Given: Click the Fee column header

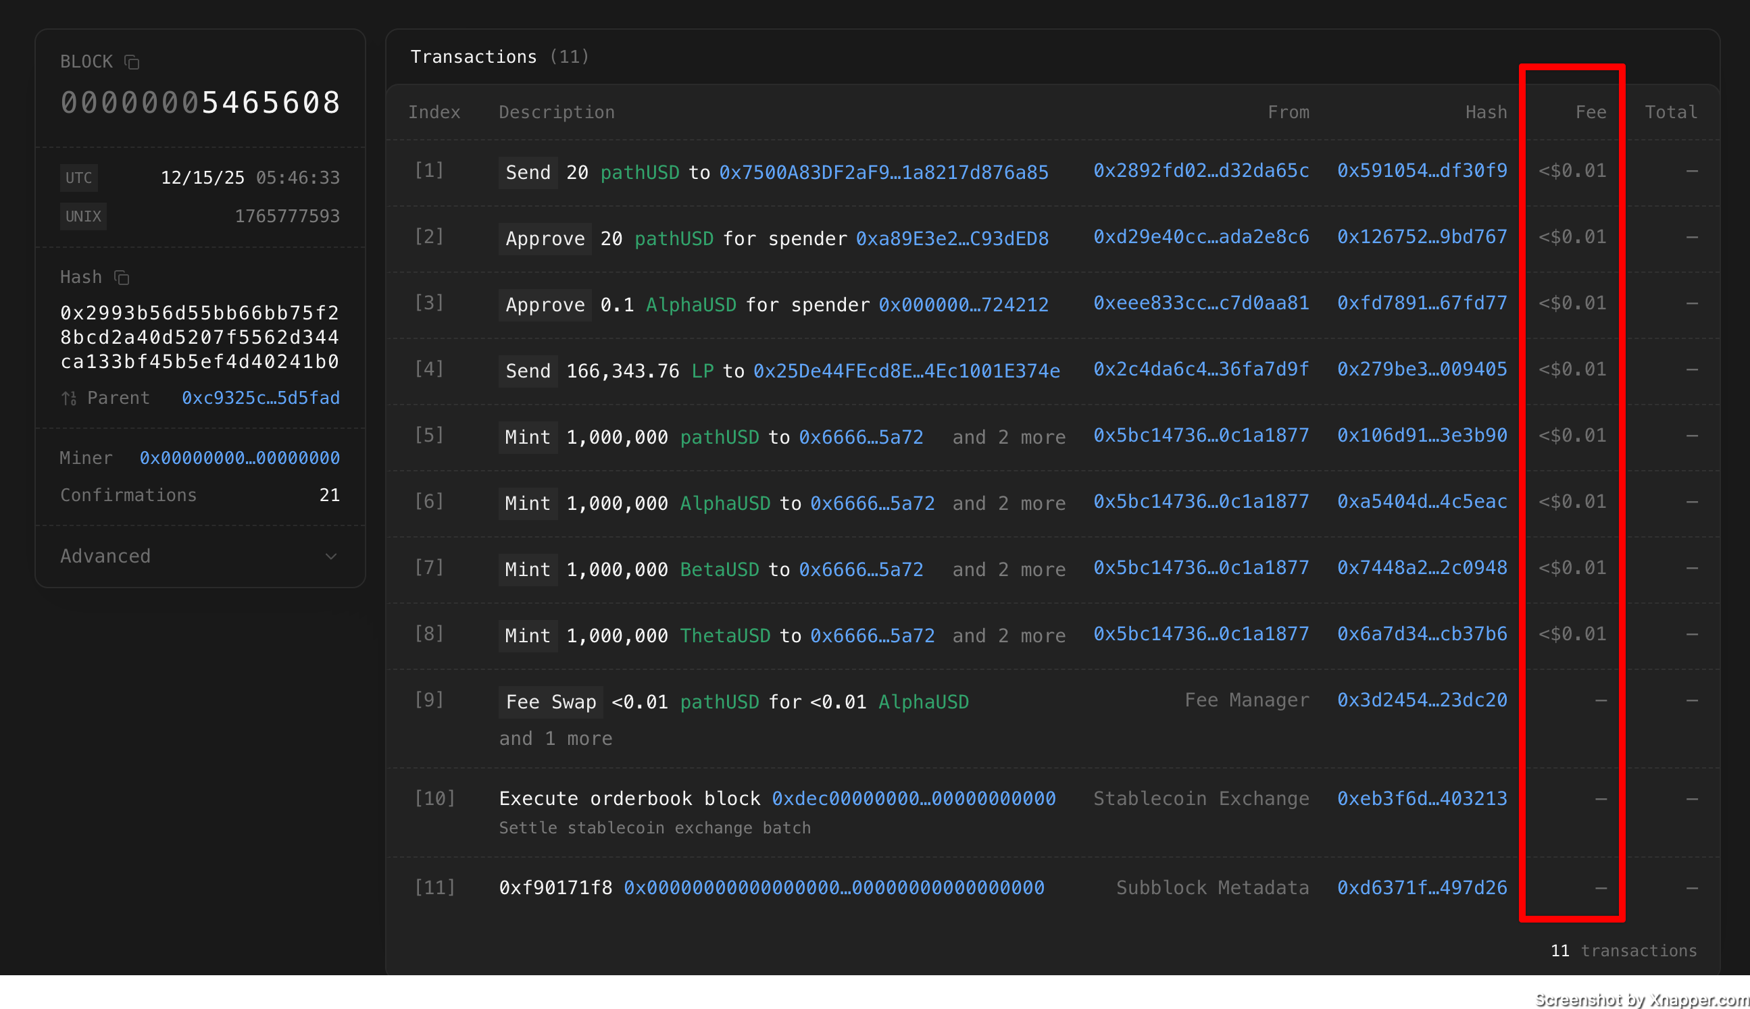Looking at the screenshot, I should tap(1590, 112).
